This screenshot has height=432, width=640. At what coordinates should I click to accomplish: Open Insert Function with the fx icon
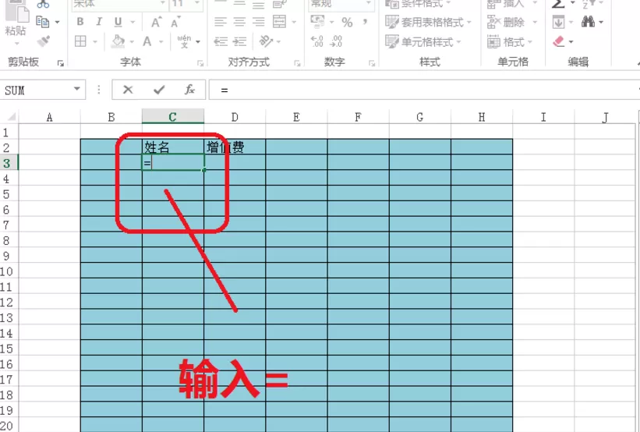[x=189, y=90]
